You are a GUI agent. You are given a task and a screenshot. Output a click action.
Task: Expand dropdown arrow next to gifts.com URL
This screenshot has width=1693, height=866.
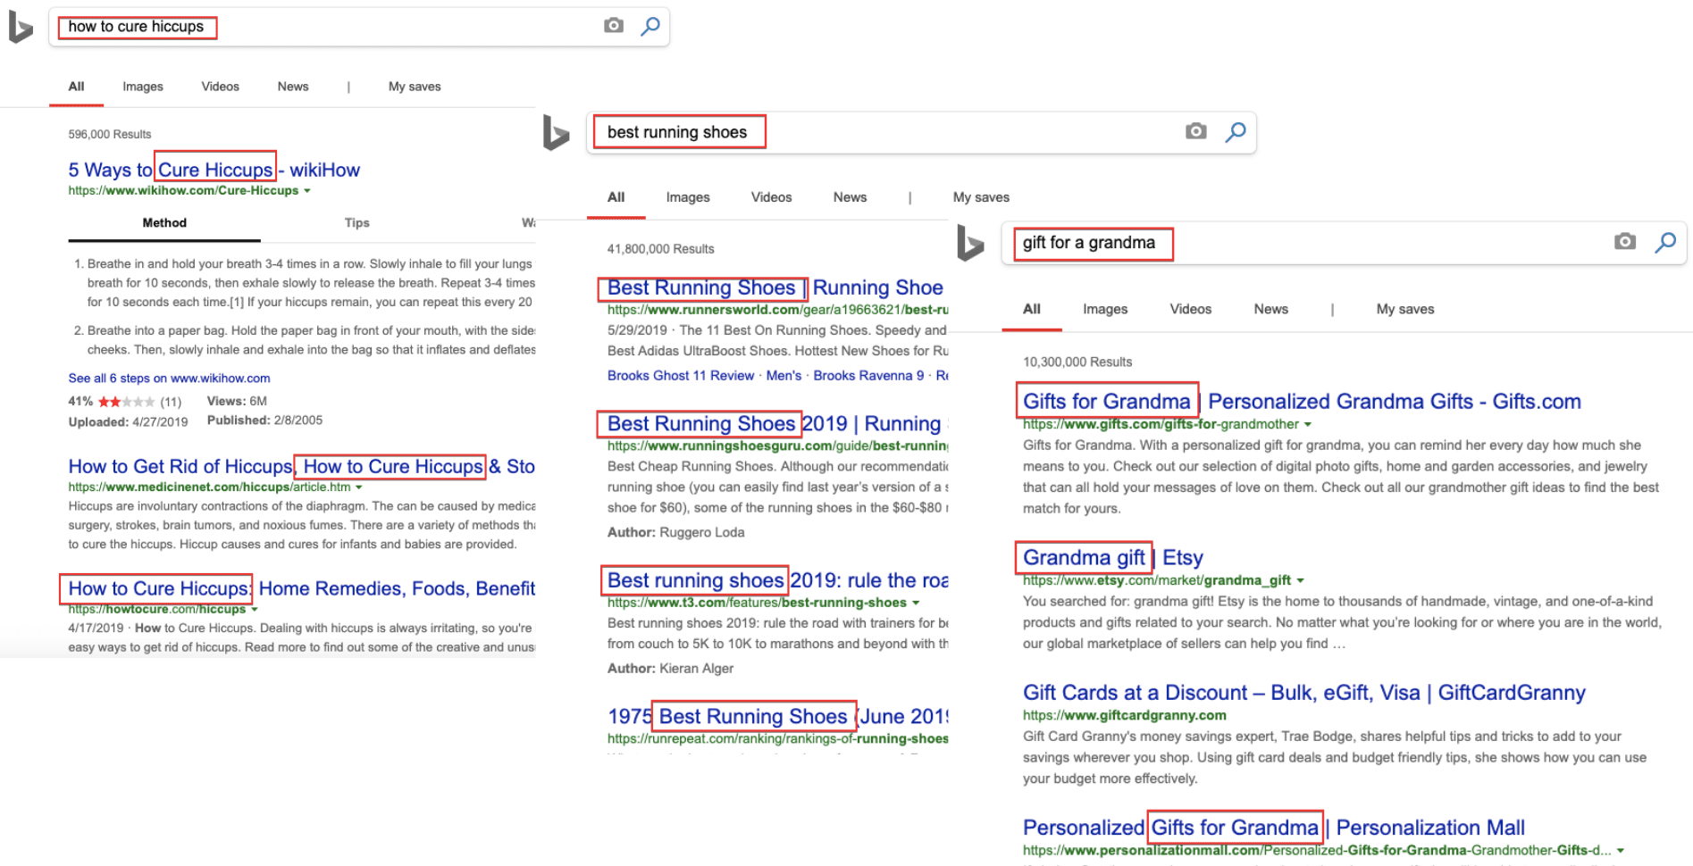1308,425
